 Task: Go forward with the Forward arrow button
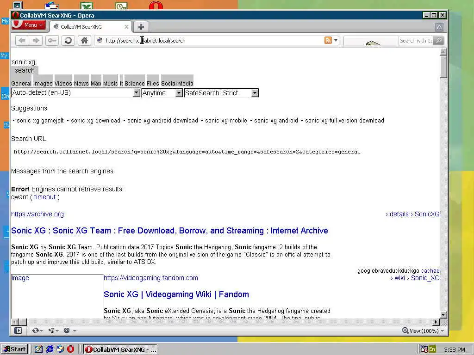(36, 41)
